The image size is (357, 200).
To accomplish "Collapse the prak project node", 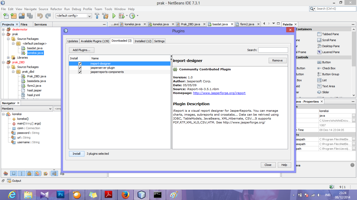I will click(3, 34).
